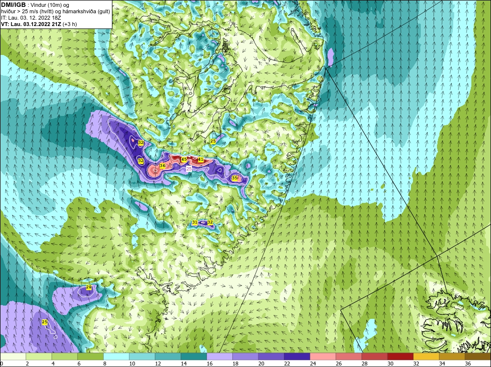Pick the 2–4 m/s light green swatch
Screen dimensions: 491x367
pyautogui.click(x=38, y=357)
